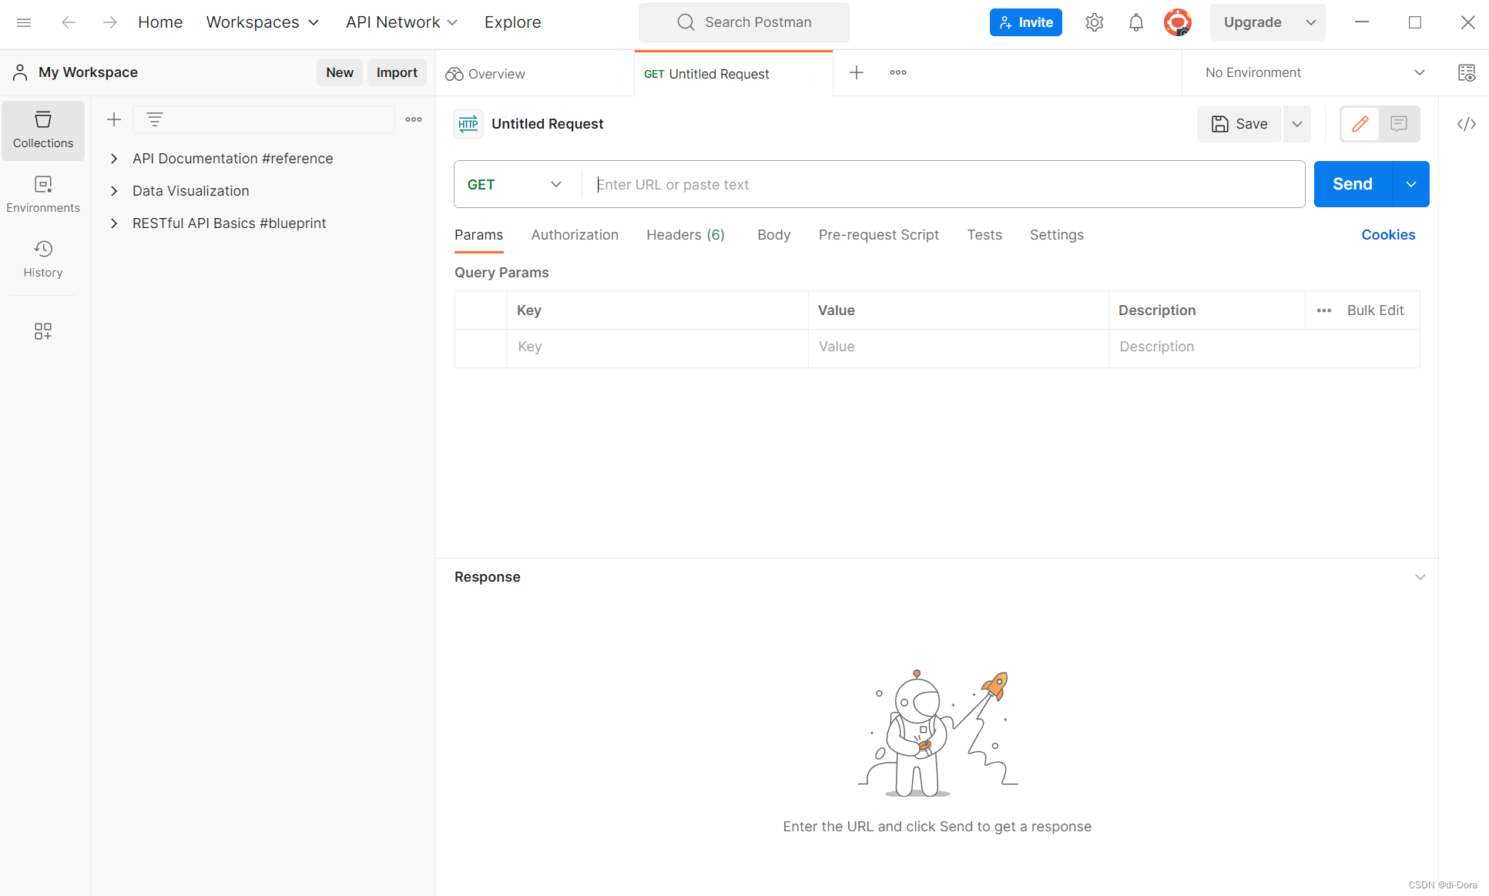Open the History sidebar section
The width and height of the screenshot is (1489, 896).
coord(43,259)
